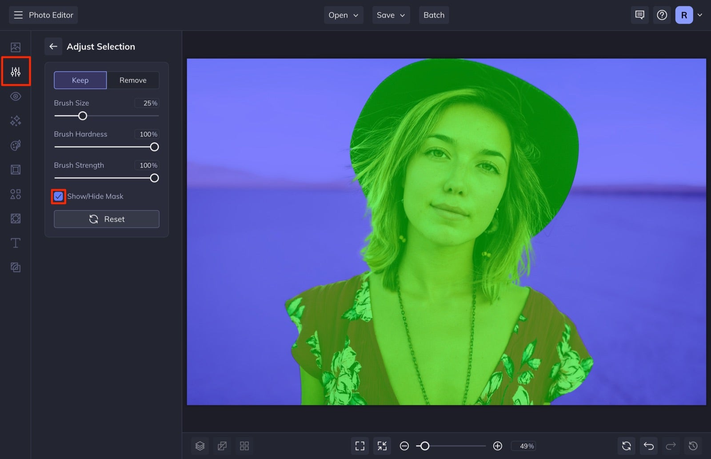The height and width of the screenshot is (459, 711).
Task: Select the Keep brush mode
Action: click(80, 80)
